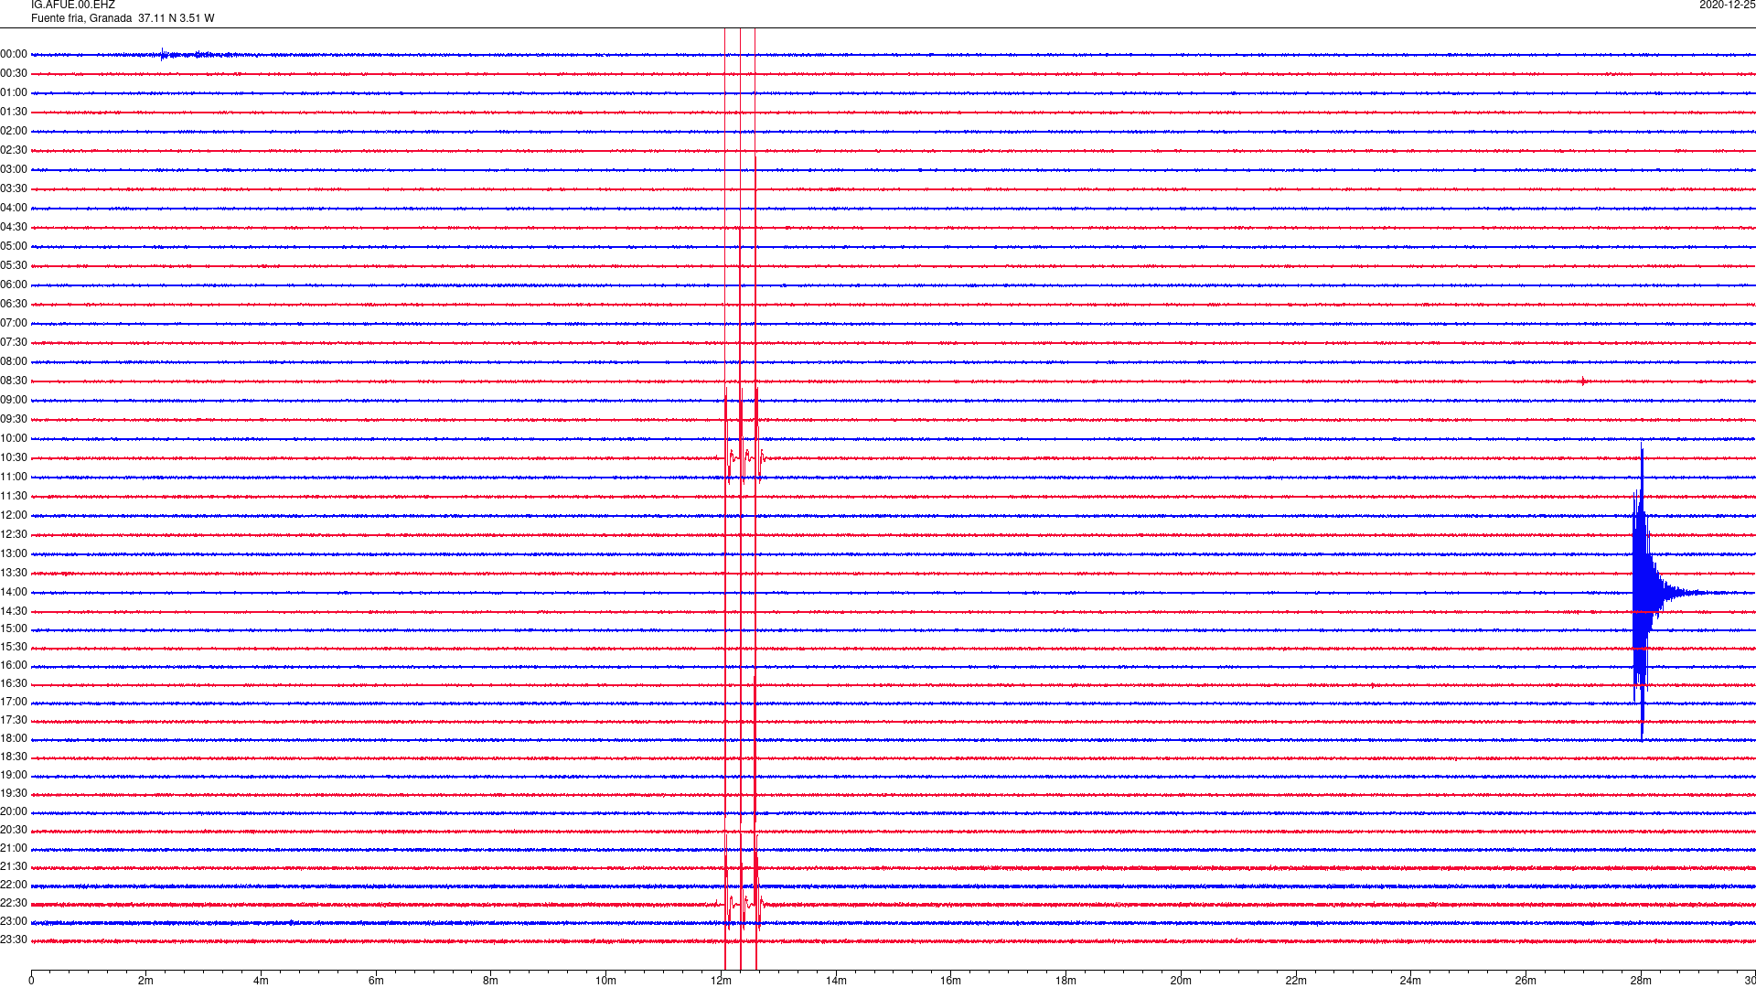Select the 01:00 time row label
The width and height of the screenshot is (1756, 988).
click(14, 93)
